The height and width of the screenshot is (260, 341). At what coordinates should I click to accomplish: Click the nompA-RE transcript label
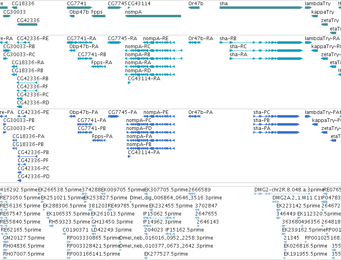(x=156, y=39)
